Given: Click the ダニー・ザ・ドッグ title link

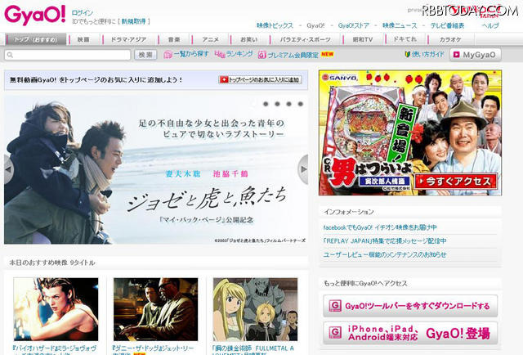Looking at the screenshot, I should [x=153, y=349].
